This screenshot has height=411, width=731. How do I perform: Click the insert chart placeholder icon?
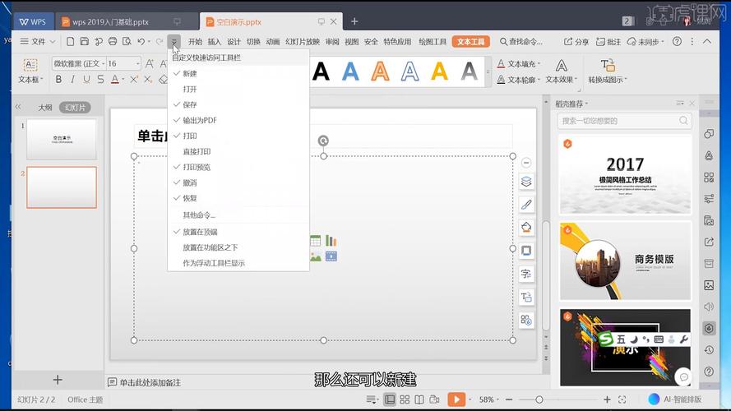[x=331, y=241]
